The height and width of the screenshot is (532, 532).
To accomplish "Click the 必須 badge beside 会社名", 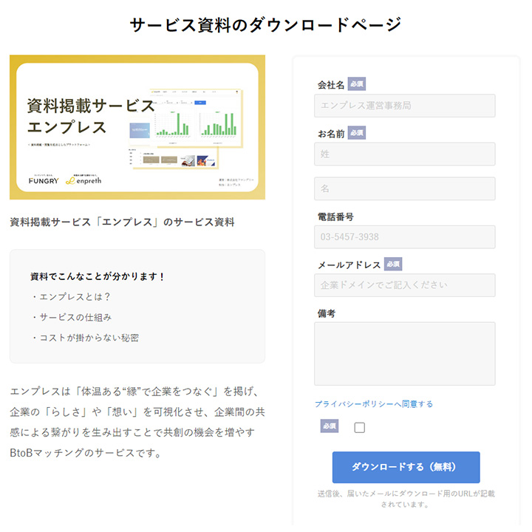I will [357, 83].
